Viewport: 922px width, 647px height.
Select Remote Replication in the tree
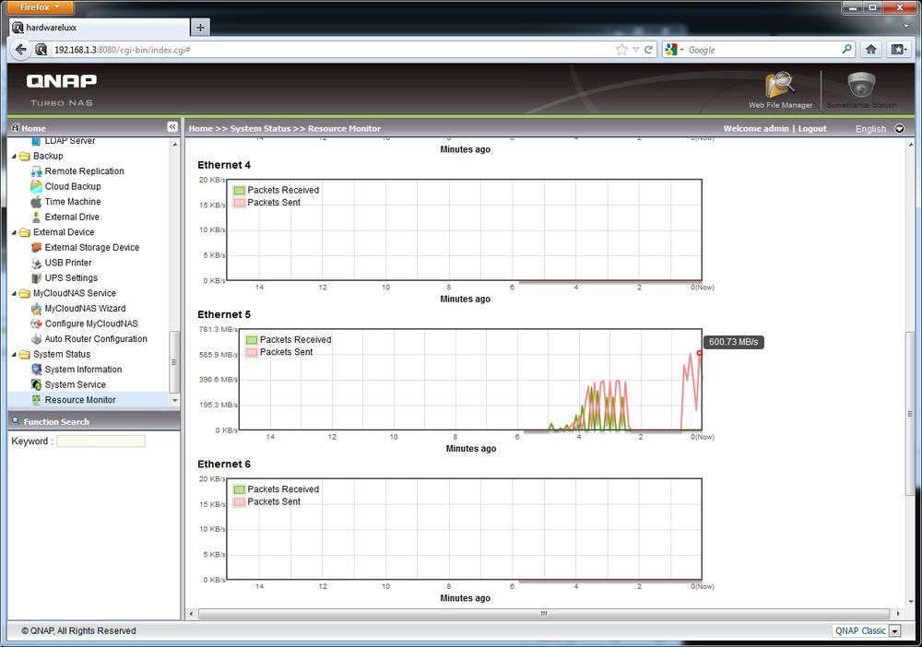[84, 171]
